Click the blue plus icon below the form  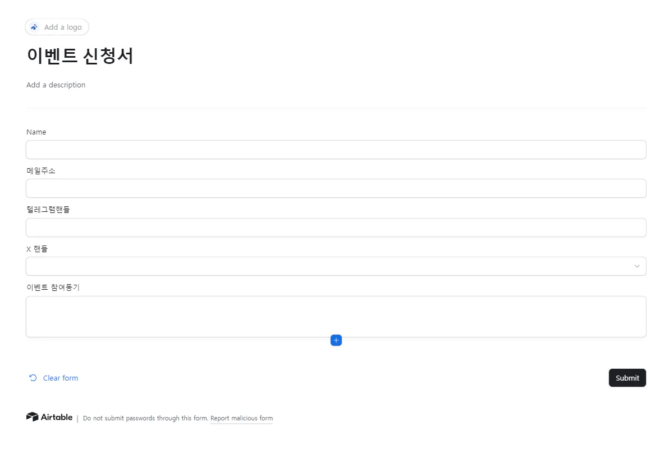point(336,340)
